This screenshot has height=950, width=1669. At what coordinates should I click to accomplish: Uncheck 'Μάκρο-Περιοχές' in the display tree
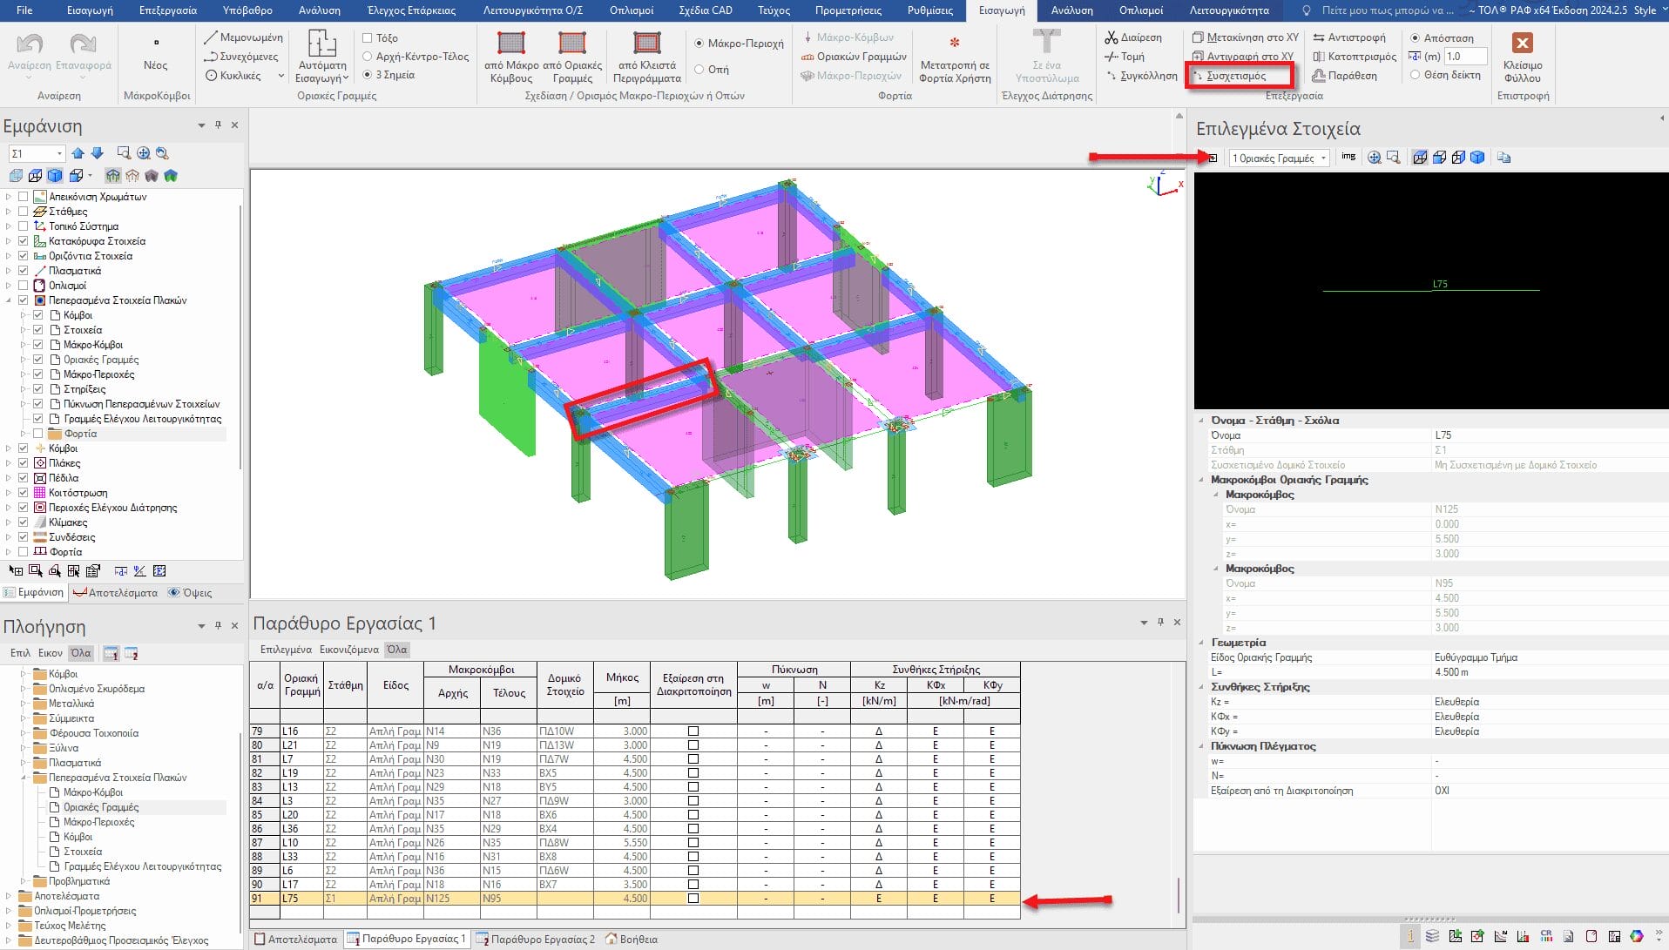pos(38,374)
